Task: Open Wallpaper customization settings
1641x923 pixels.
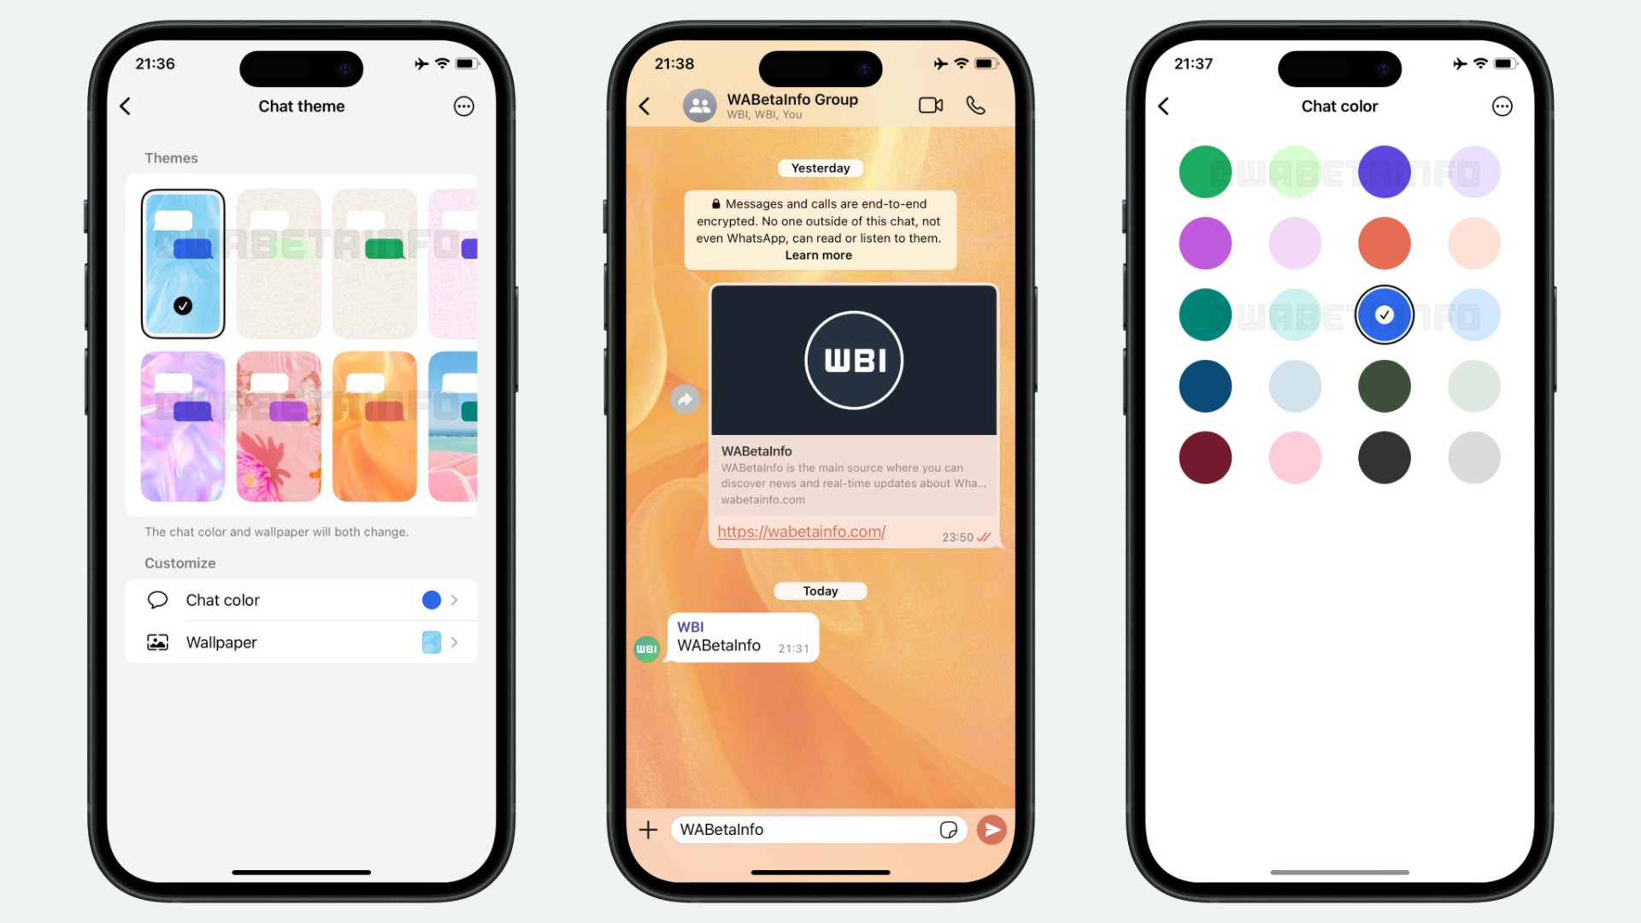Action: (300, 641)
